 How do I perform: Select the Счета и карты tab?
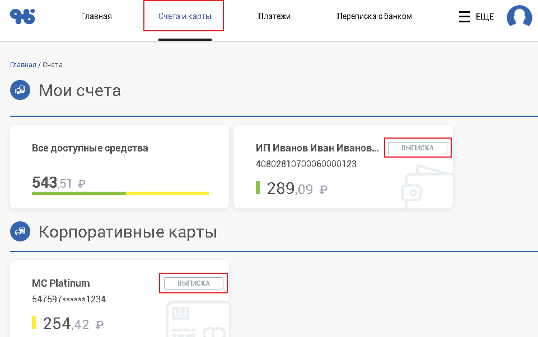click(185, 16)
